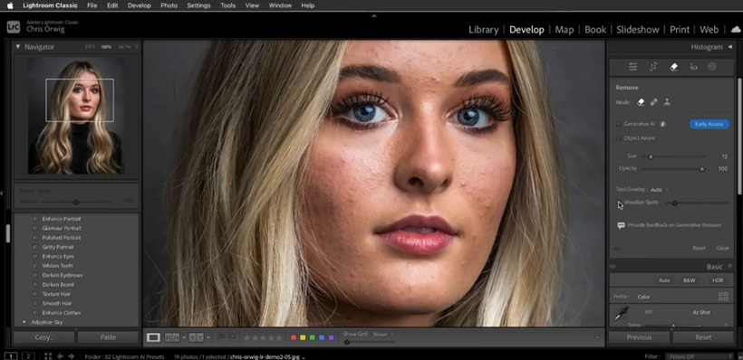Switch to Loupe view icon in toolbar
This screenshot has width=743, height=360.
tap(153, 337)
